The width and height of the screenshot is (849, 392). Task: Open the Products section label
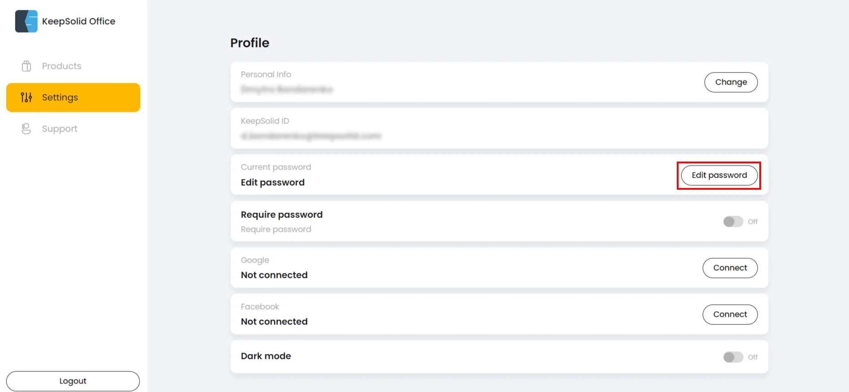click(61, 66)
